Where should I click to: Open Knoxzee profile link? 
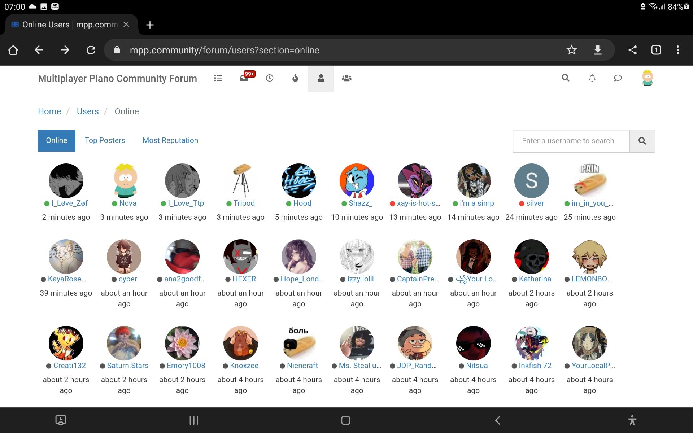[x=244, y=366]
